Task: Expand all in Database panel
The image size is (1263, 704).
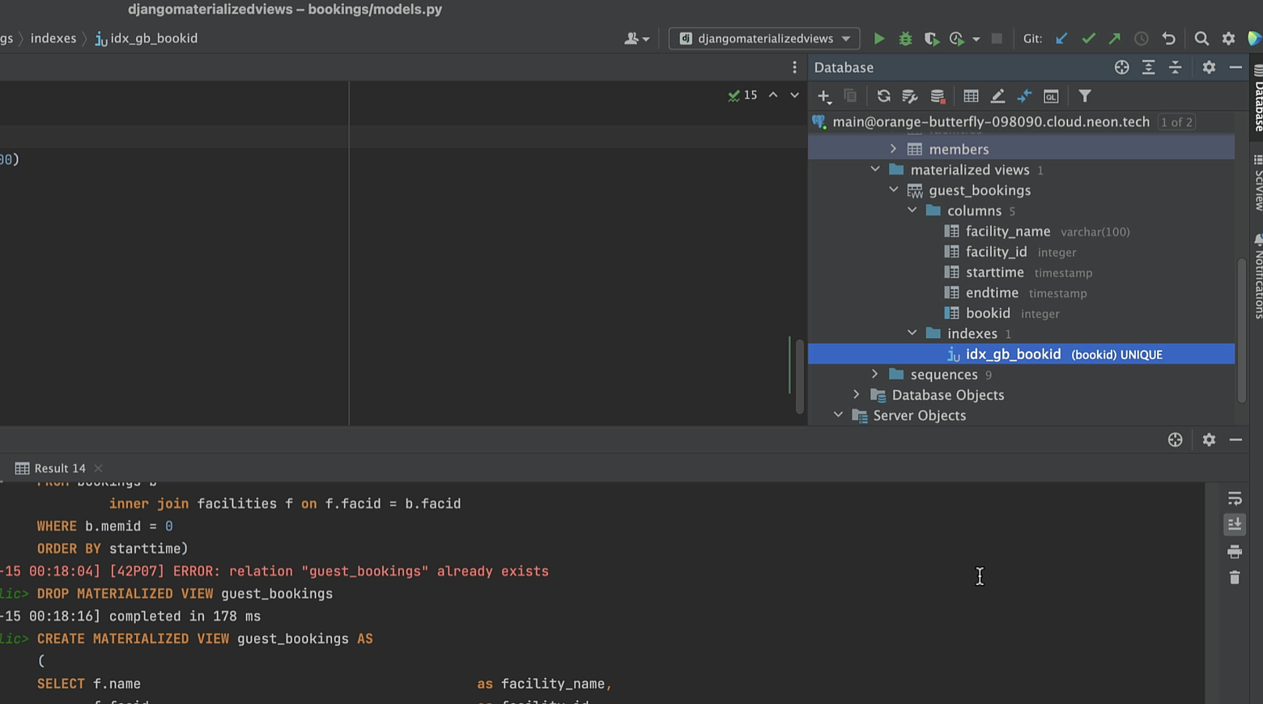Action: pyautogui.click(x=1148, y=67)
